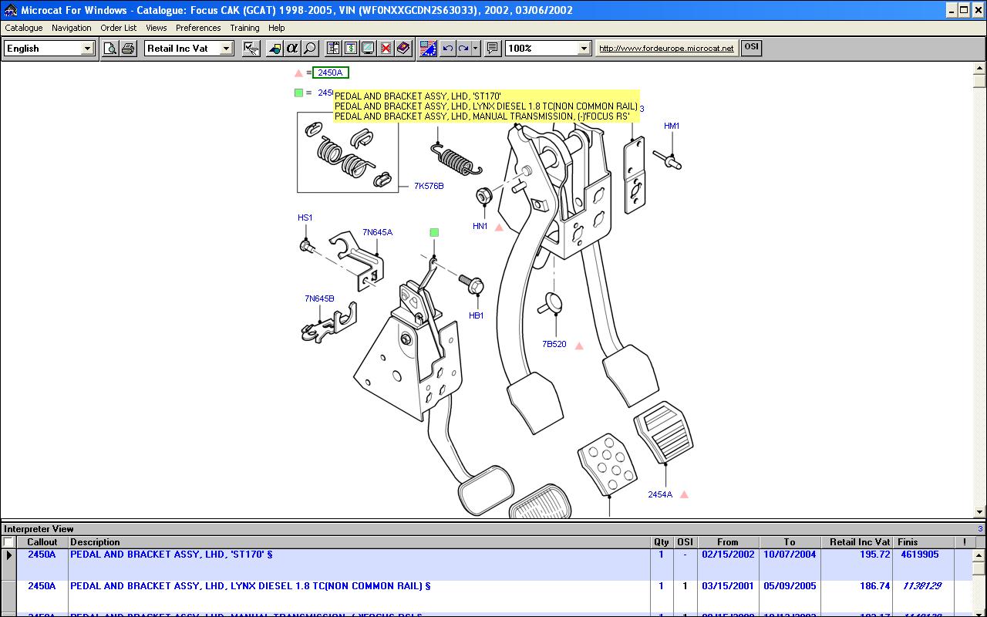Viewport: 987px width, 617px height.
Task: Tick the checkbox in Interpreter View header
Action: point(8,542)
